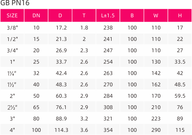Select the 1¼" size cell

tap(12, 73)
